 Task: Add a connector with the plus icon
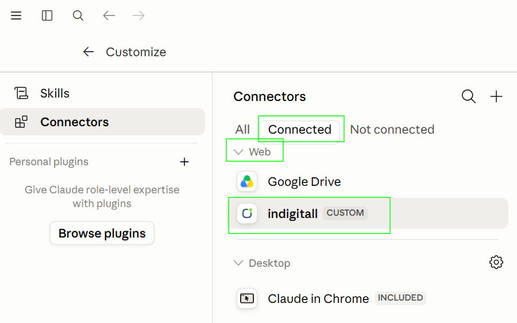click(496, 96)
